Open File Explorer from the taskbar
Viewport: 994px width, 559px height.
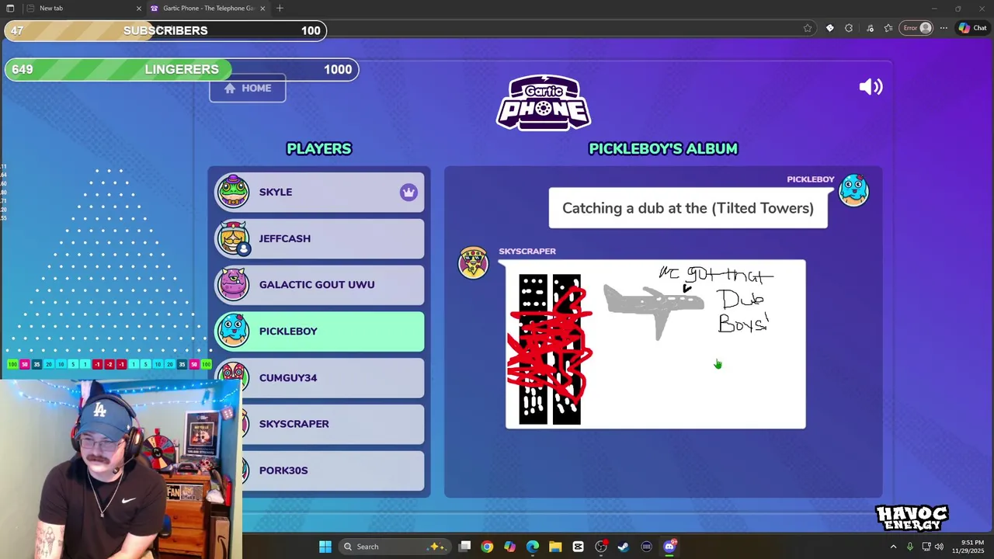click(x=555, y=547)
